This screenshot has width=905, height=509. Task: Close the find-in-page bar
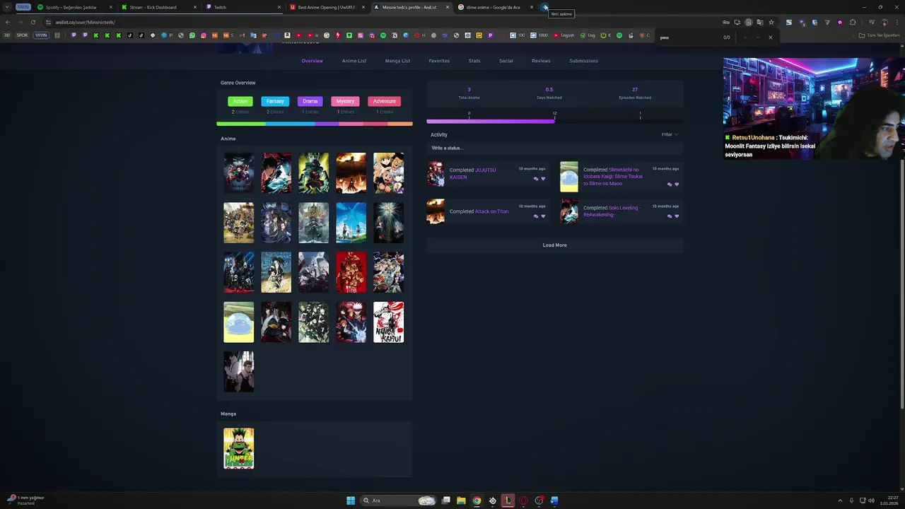[770, 37]
